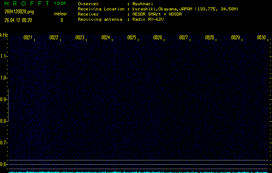Select the NESDR SMArt + HDSDR receiver text
Screen dimensions: 272x173
(x=157, y=14)
